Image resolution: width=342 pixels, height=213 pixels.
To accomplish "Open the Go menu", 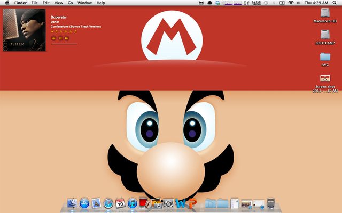I will (x=70, y=3).
